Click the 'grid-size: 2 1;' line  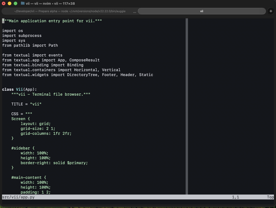tap(38, 129)
